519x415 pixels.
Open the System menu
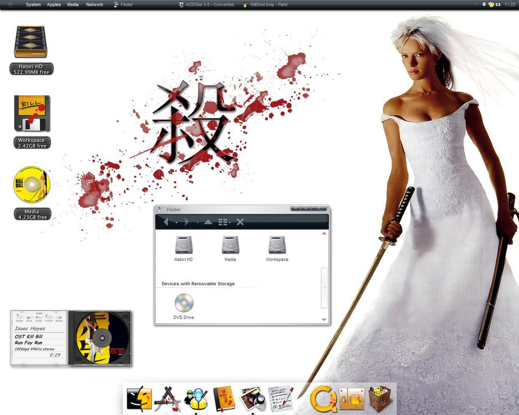[x=33, y=5]
